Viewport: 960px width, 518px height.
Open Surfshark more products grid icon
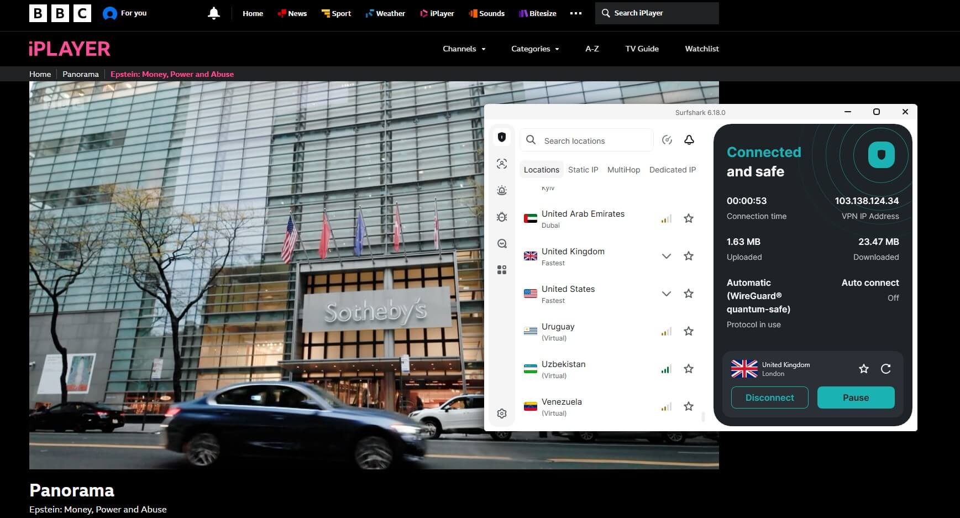click(502, 270)
